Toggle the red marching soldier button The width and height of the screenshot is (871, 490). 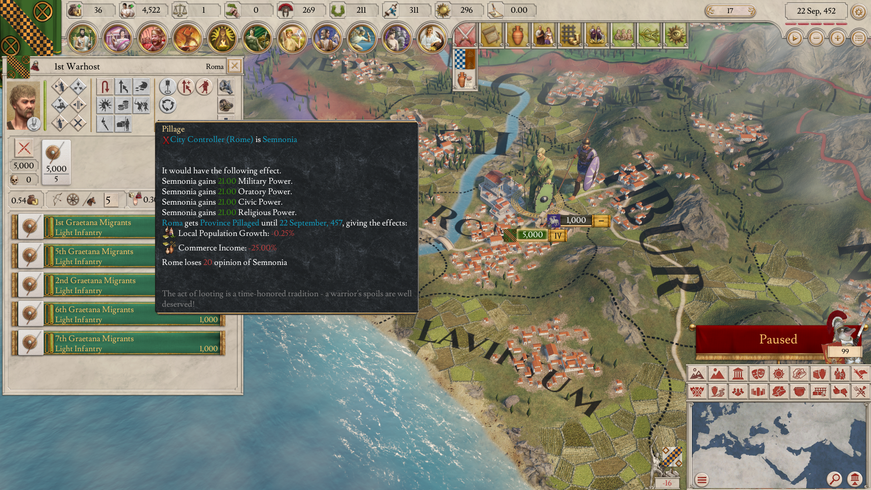204,87
